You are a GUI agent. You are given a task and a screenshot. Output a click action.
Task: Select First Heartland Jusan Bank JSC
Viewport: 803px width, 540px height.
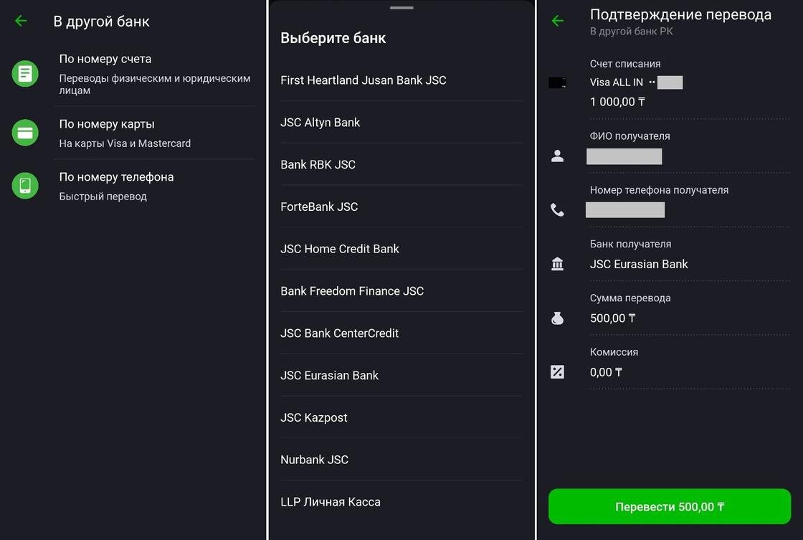(364, 80)
